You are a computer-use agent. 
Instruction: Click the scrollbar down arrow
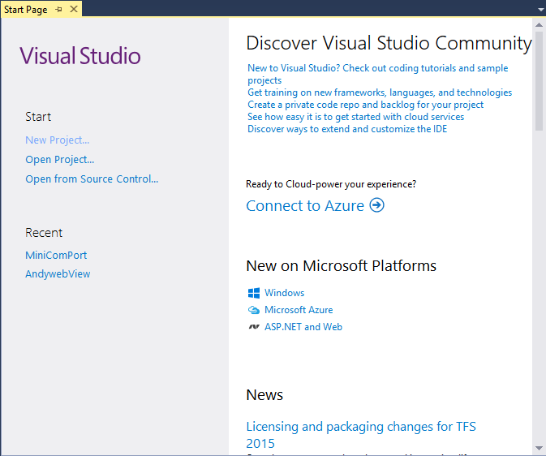[x=539, y=448]
